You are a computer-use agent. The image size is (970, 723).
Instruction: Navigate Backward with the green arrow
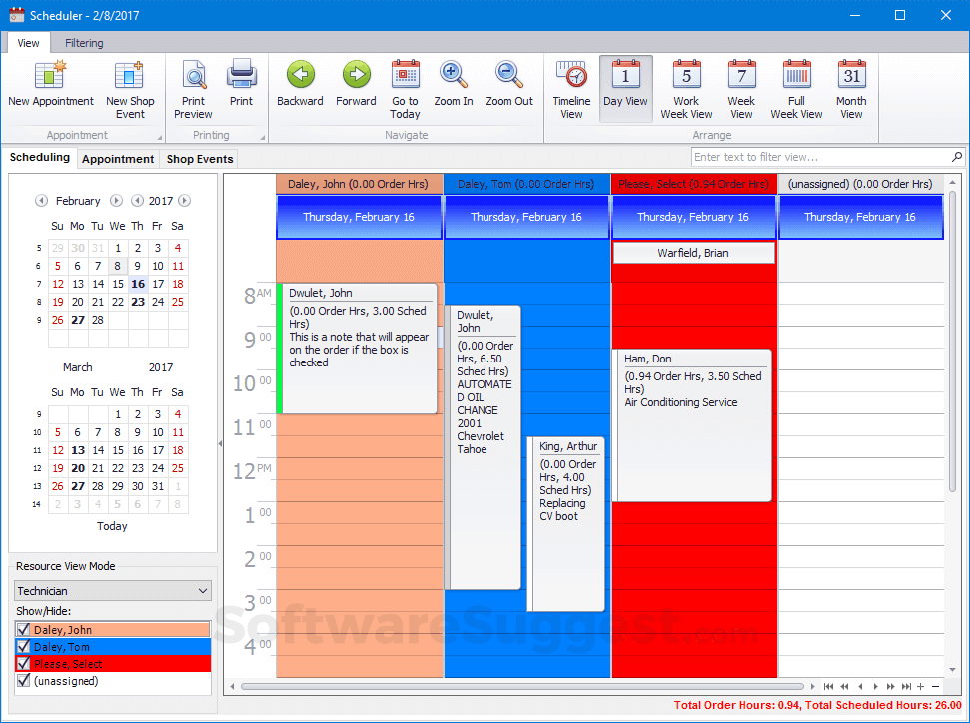[x=300, y=76]
